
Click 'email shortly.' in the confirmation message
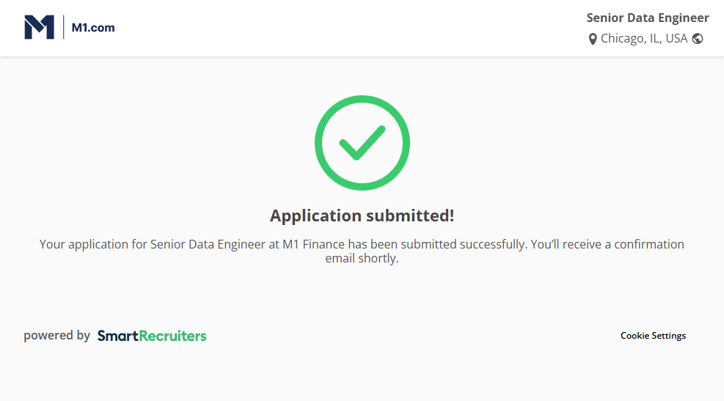coord(362,259)
